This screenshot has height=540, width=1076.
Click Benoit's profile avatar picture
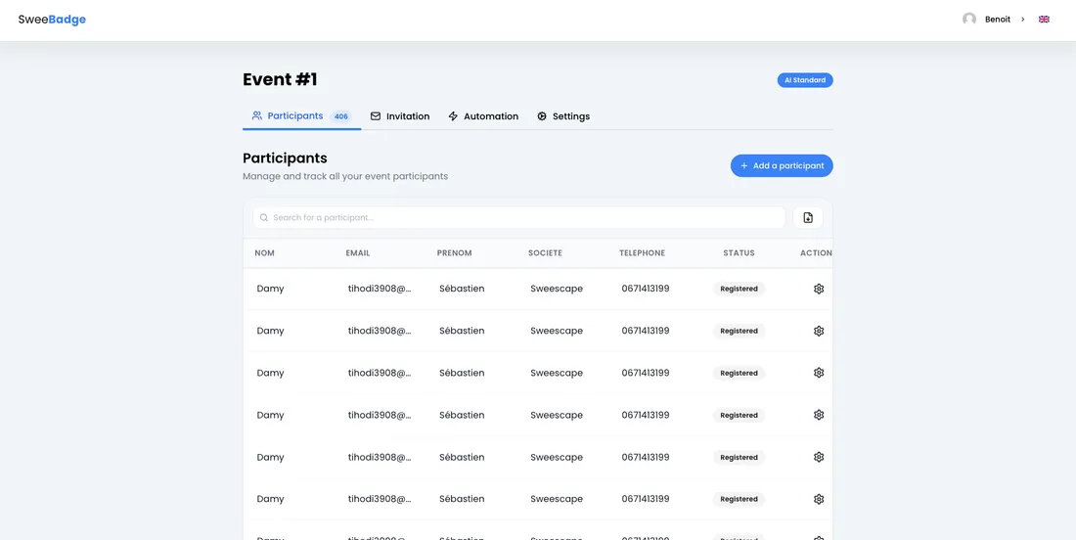(969, 20)
